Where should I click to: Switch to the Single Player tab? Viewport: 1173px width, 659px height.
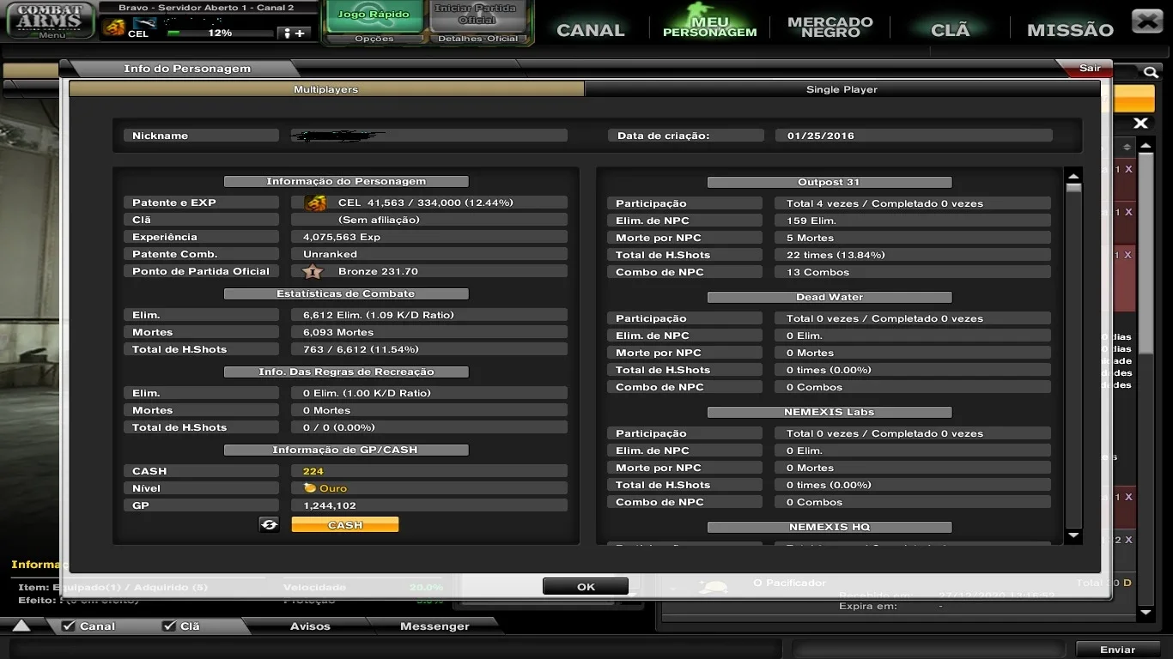coord(842,89)
